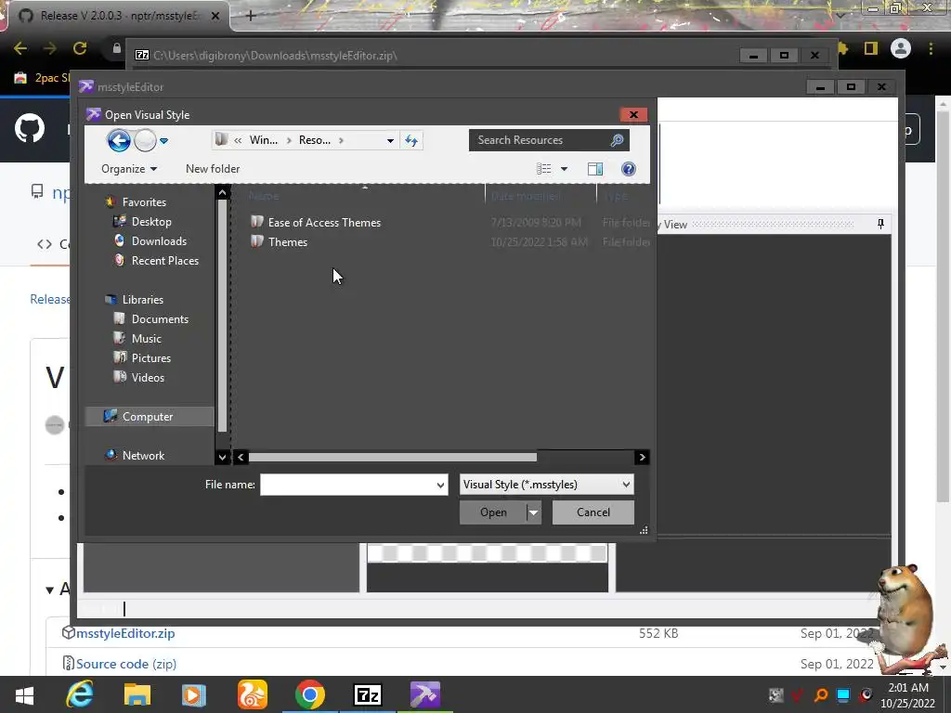951x713 pixels.
Task: Click the forward navigation arrow in the dialog
Action: pyautogui.click(x=145, y=141)
